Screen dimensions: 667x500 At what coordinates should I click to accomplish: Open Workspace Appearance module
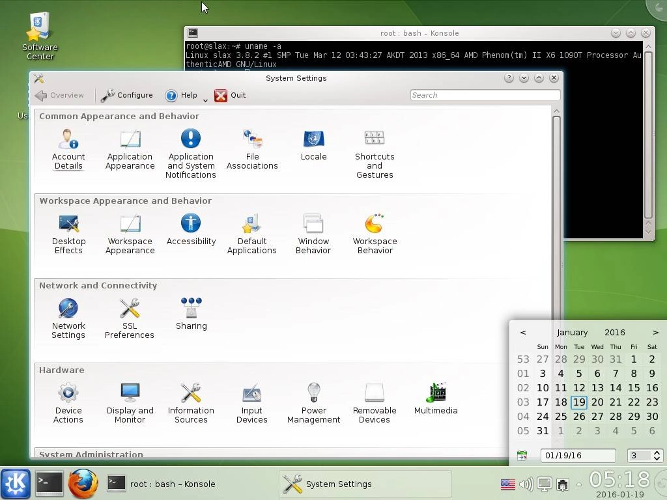coord(130,234)
